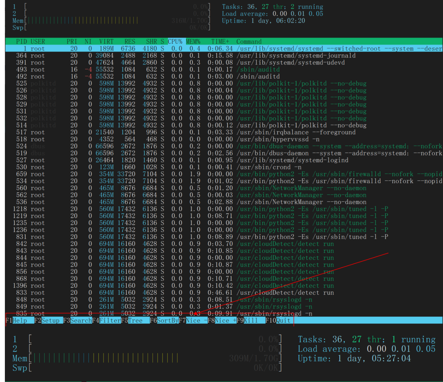Click F10 Quit to exit htop
This screenshot has width=443, height=382.
pyautogui.click(x=283, y=320)
